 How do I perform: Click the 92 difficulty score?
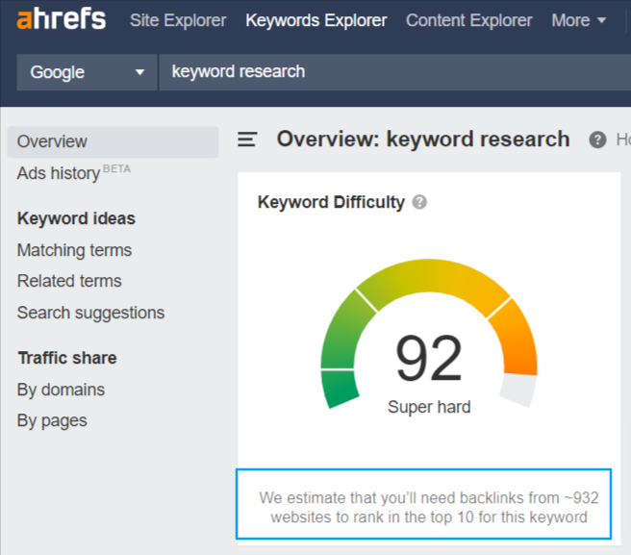429,358
